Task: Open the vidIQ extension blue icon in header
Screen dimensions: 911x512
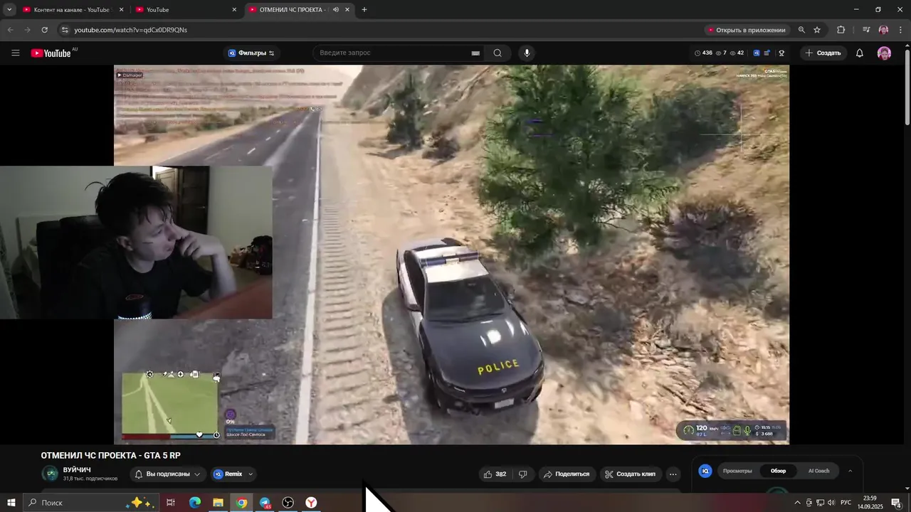Action: point(757,53)
